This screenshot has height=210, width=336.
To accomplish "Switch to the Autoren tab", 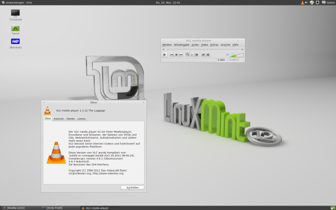I will 59,119.
